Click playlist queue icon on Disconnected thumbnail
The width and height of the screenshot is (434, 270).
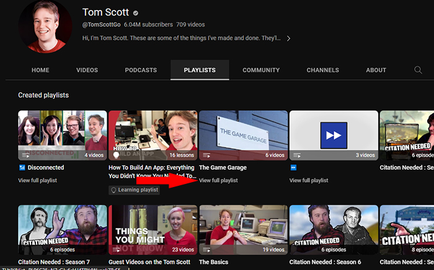coord(26,155)
